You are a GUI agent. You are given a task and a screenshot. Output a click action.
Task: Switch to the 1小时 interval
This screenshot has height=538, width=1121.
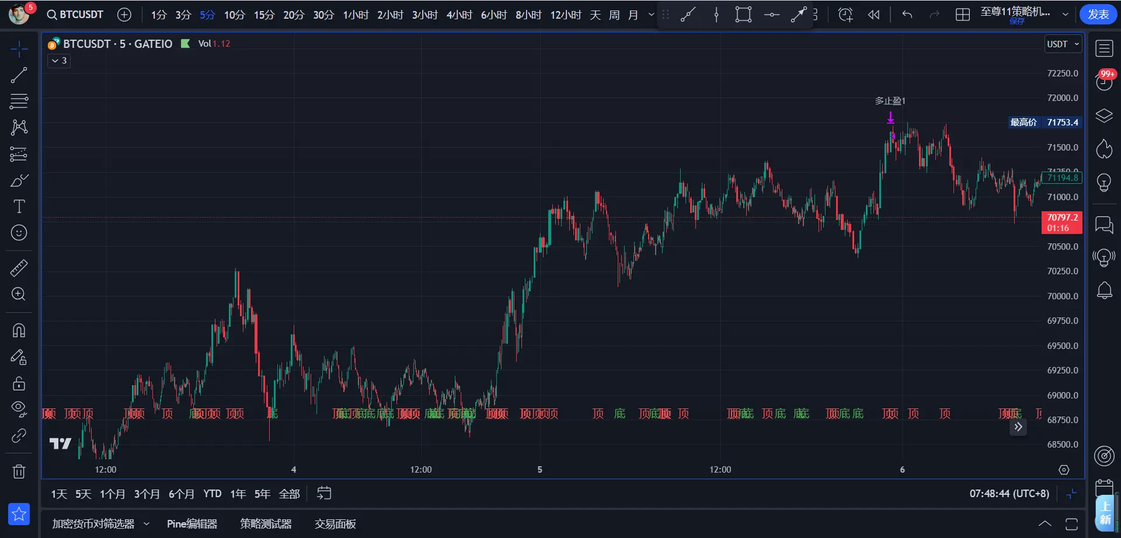pyautogui.click(x=356, y=15)
